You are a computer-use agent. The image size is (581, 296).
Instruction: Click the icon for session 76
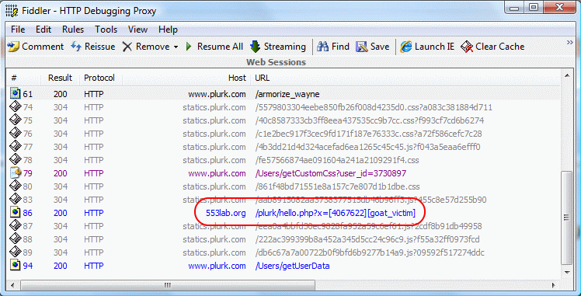pyautogui.click(x=16, y=134)
